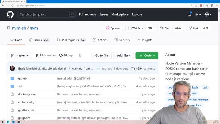Open the .gitignore file

tap(24, 118)
